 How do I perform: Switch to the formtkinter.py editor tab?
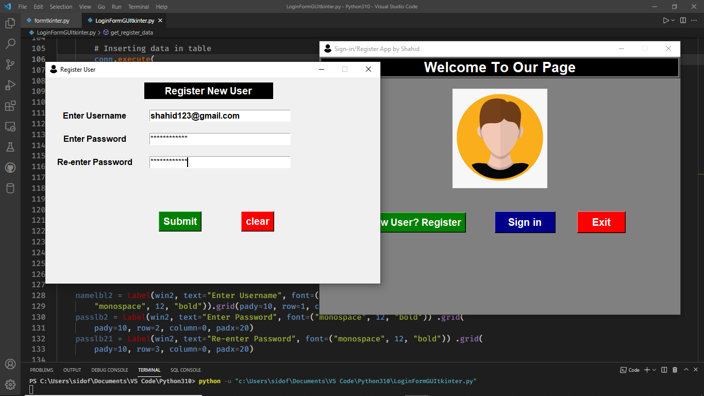[51, 21]
